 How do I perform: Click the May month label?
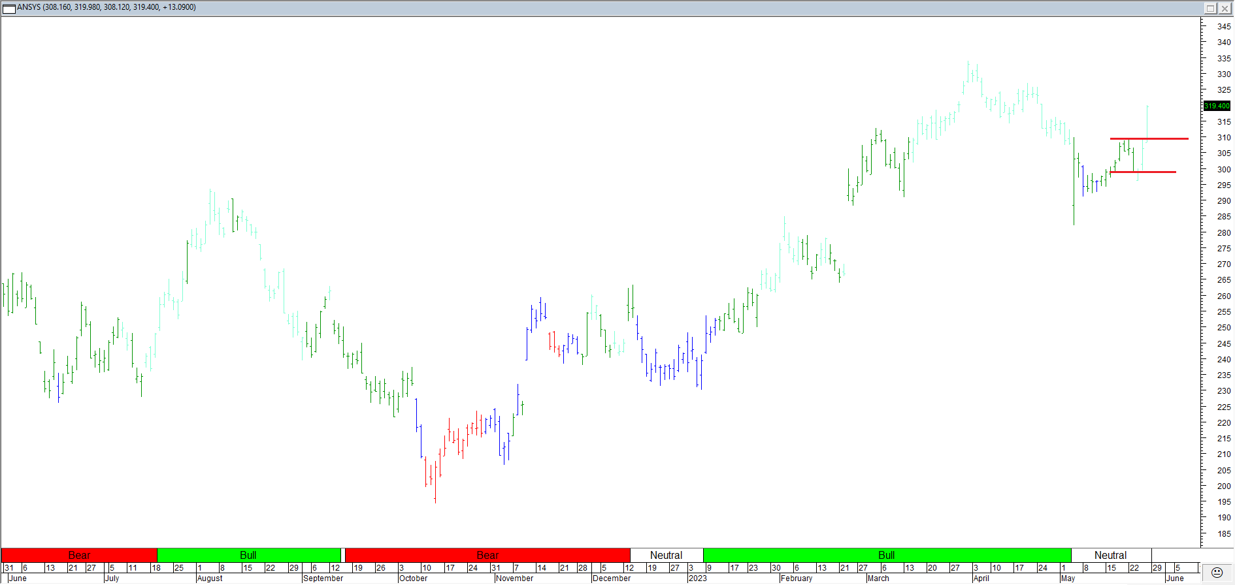click(1068, 578)
